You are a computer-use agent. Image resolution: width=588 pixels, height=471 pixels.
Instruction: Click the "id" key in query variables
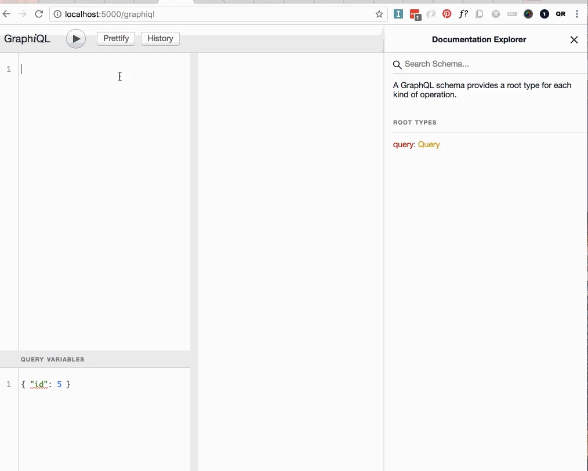(39, 385)
